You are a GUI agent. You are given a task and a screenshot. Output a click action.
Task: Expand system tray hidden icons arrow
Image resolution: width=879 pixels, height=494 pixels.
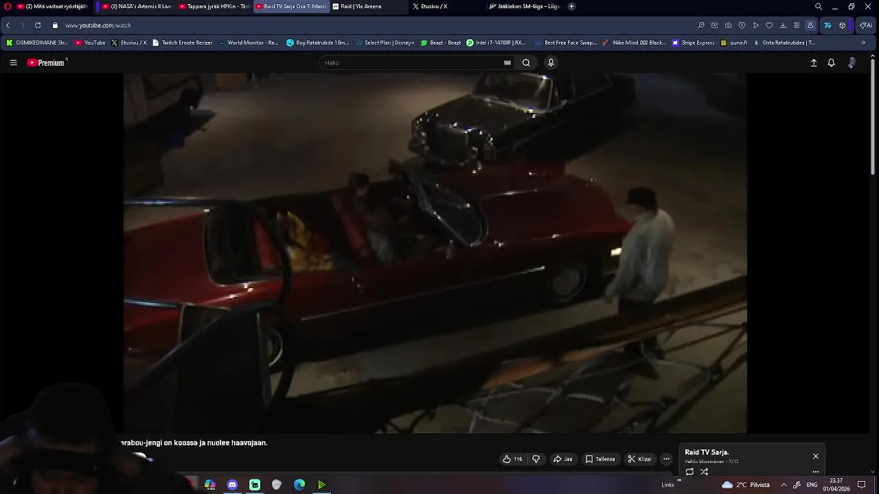[x=784, y=485]
